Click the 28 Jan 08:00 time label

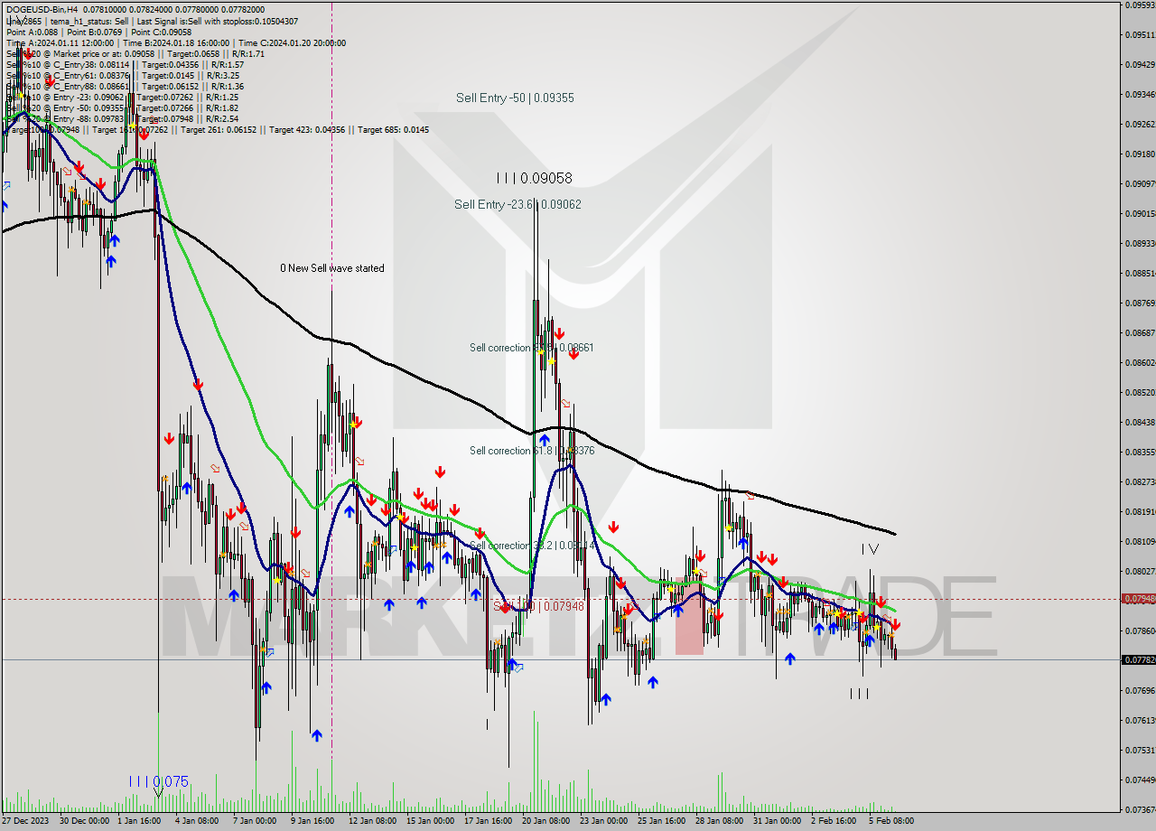pos(719,821)
